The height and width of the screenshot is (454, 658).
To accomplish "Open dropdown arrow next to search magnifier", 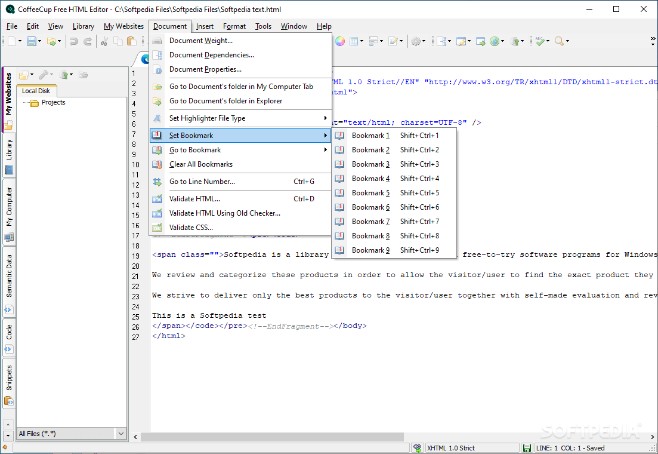I will click(567, 41).
